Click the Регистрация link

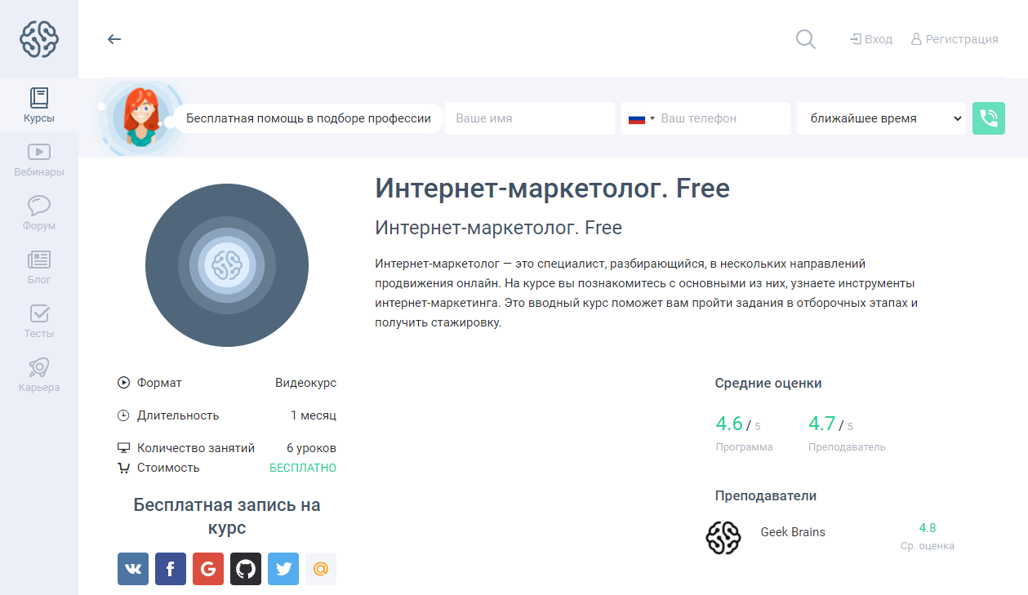(x=955, y=39)
